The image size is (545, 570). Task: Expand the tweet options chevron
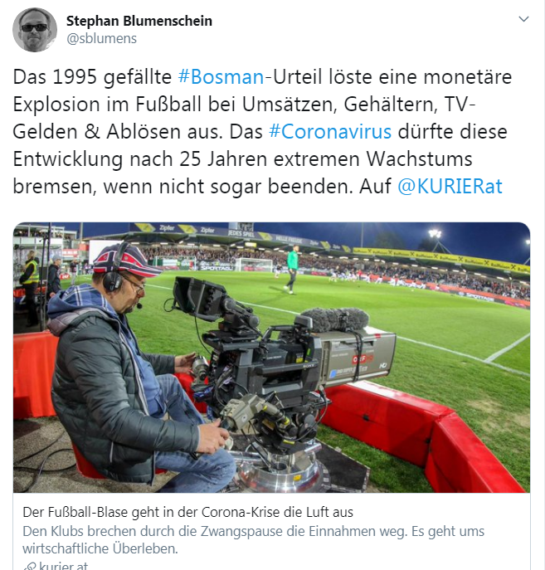coord(523,19)
